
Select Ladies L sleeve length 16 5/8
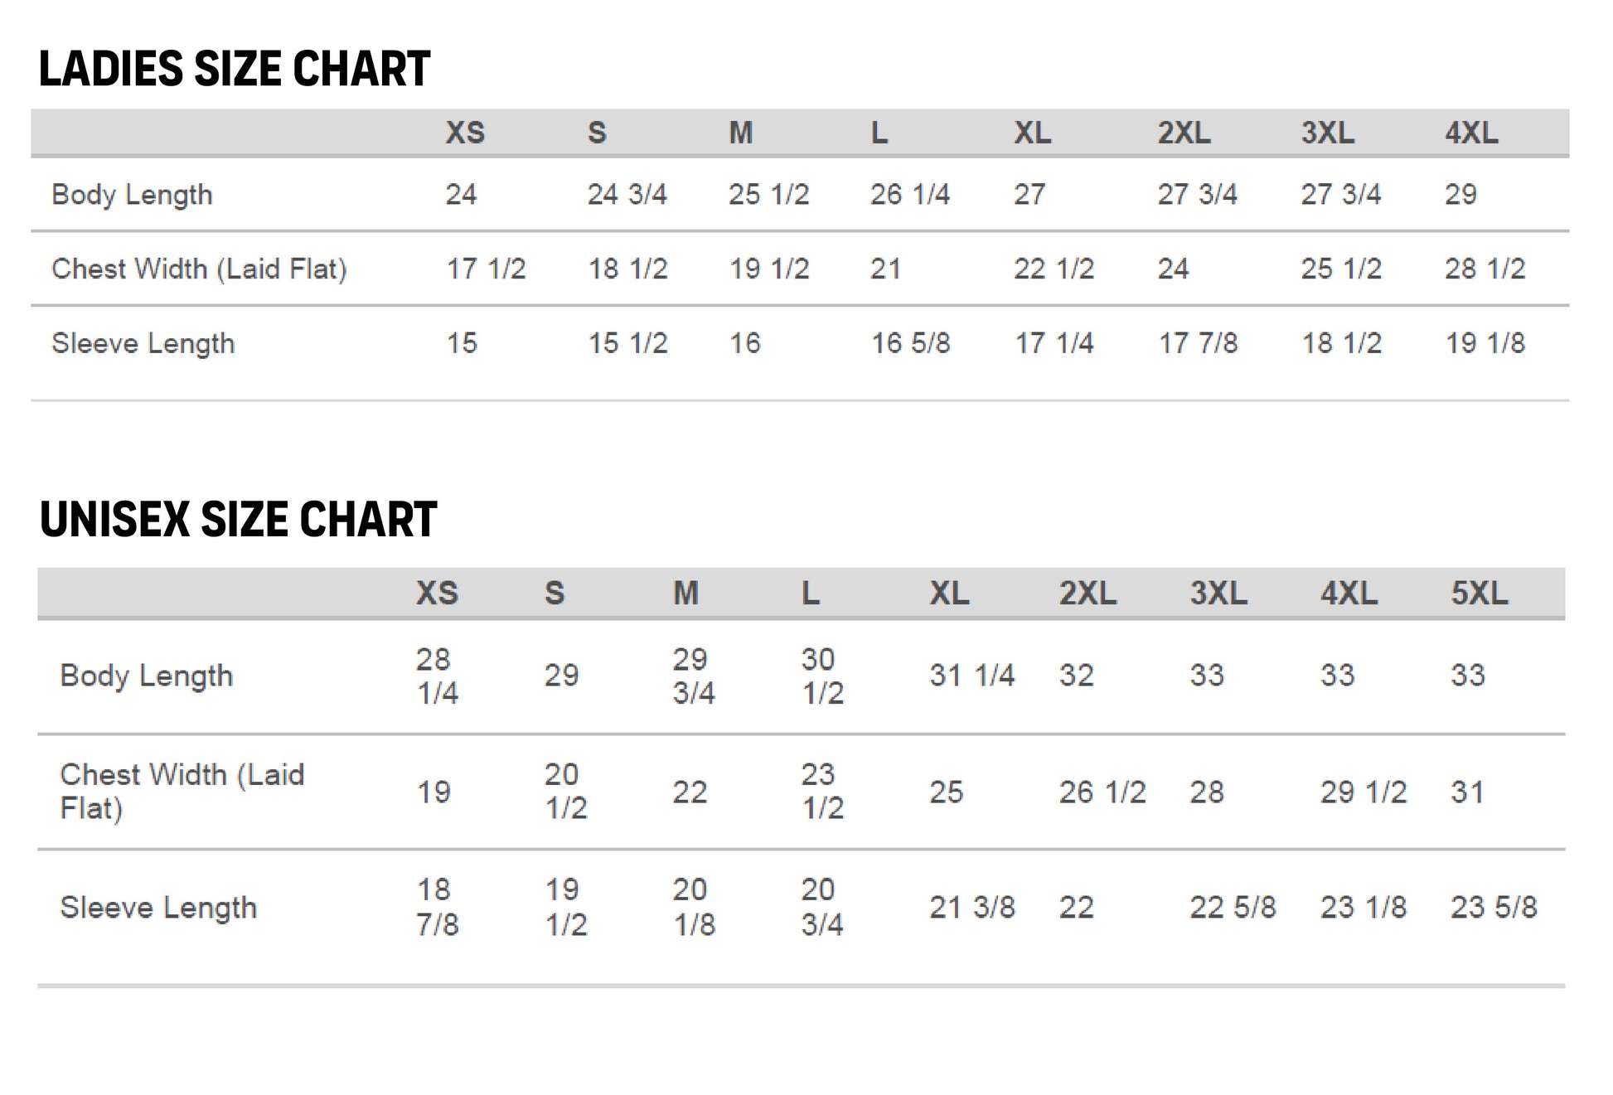910,343
